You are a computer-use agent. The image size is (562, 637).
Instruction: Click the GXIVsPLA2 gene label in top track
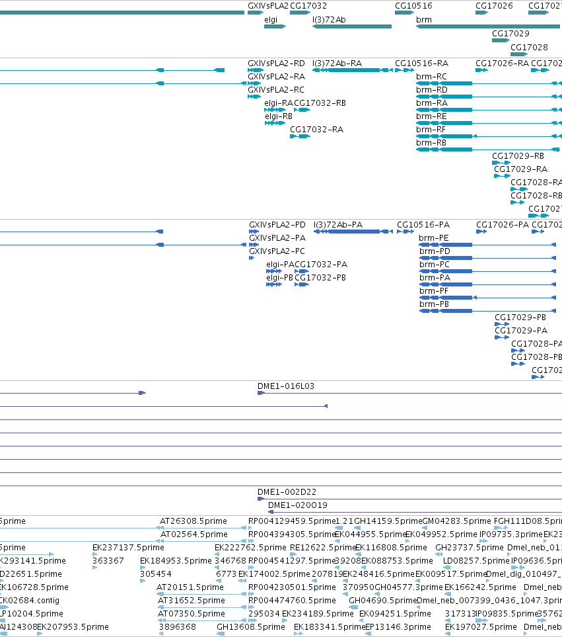click(268, 6)
